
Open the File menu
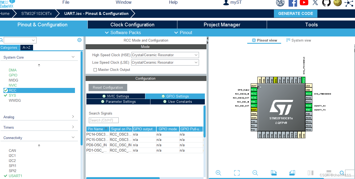(x=66, y=2)
